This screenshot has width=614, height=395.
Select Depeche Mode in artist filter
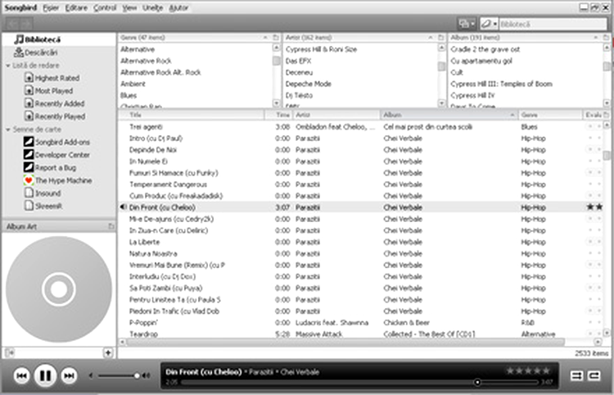[359, 84]
